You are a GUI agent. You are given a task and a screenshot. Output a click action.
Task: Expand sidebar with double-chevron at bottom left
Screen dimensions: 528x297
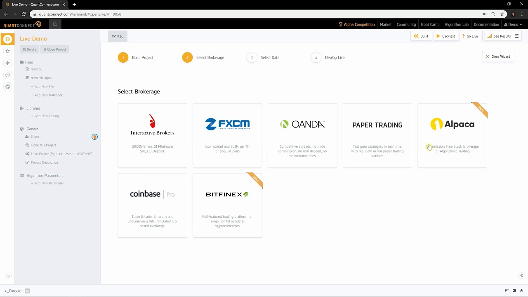coord(8,276)
